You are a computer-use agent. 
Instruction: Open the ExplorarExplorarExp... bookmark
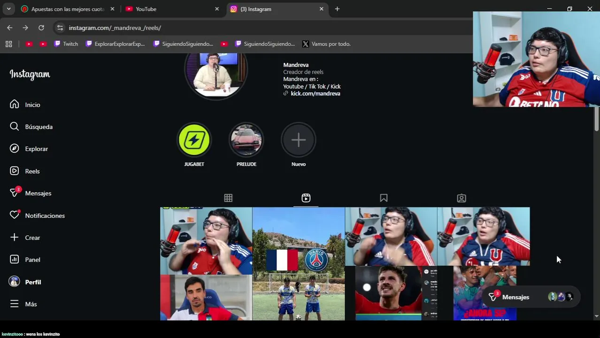pyautogui.click(x=115, y=44)
